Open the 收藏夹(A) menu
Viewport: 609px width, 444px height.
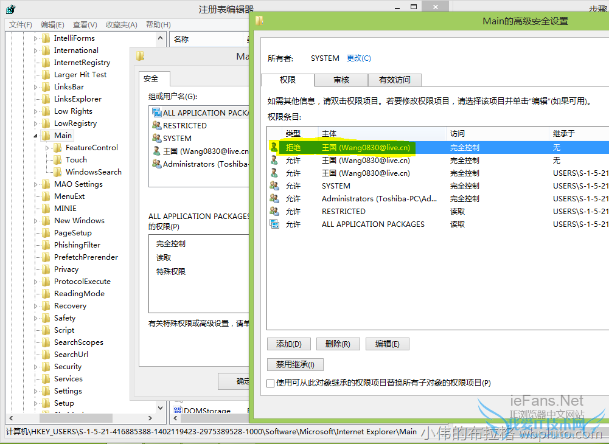[122, 25]
